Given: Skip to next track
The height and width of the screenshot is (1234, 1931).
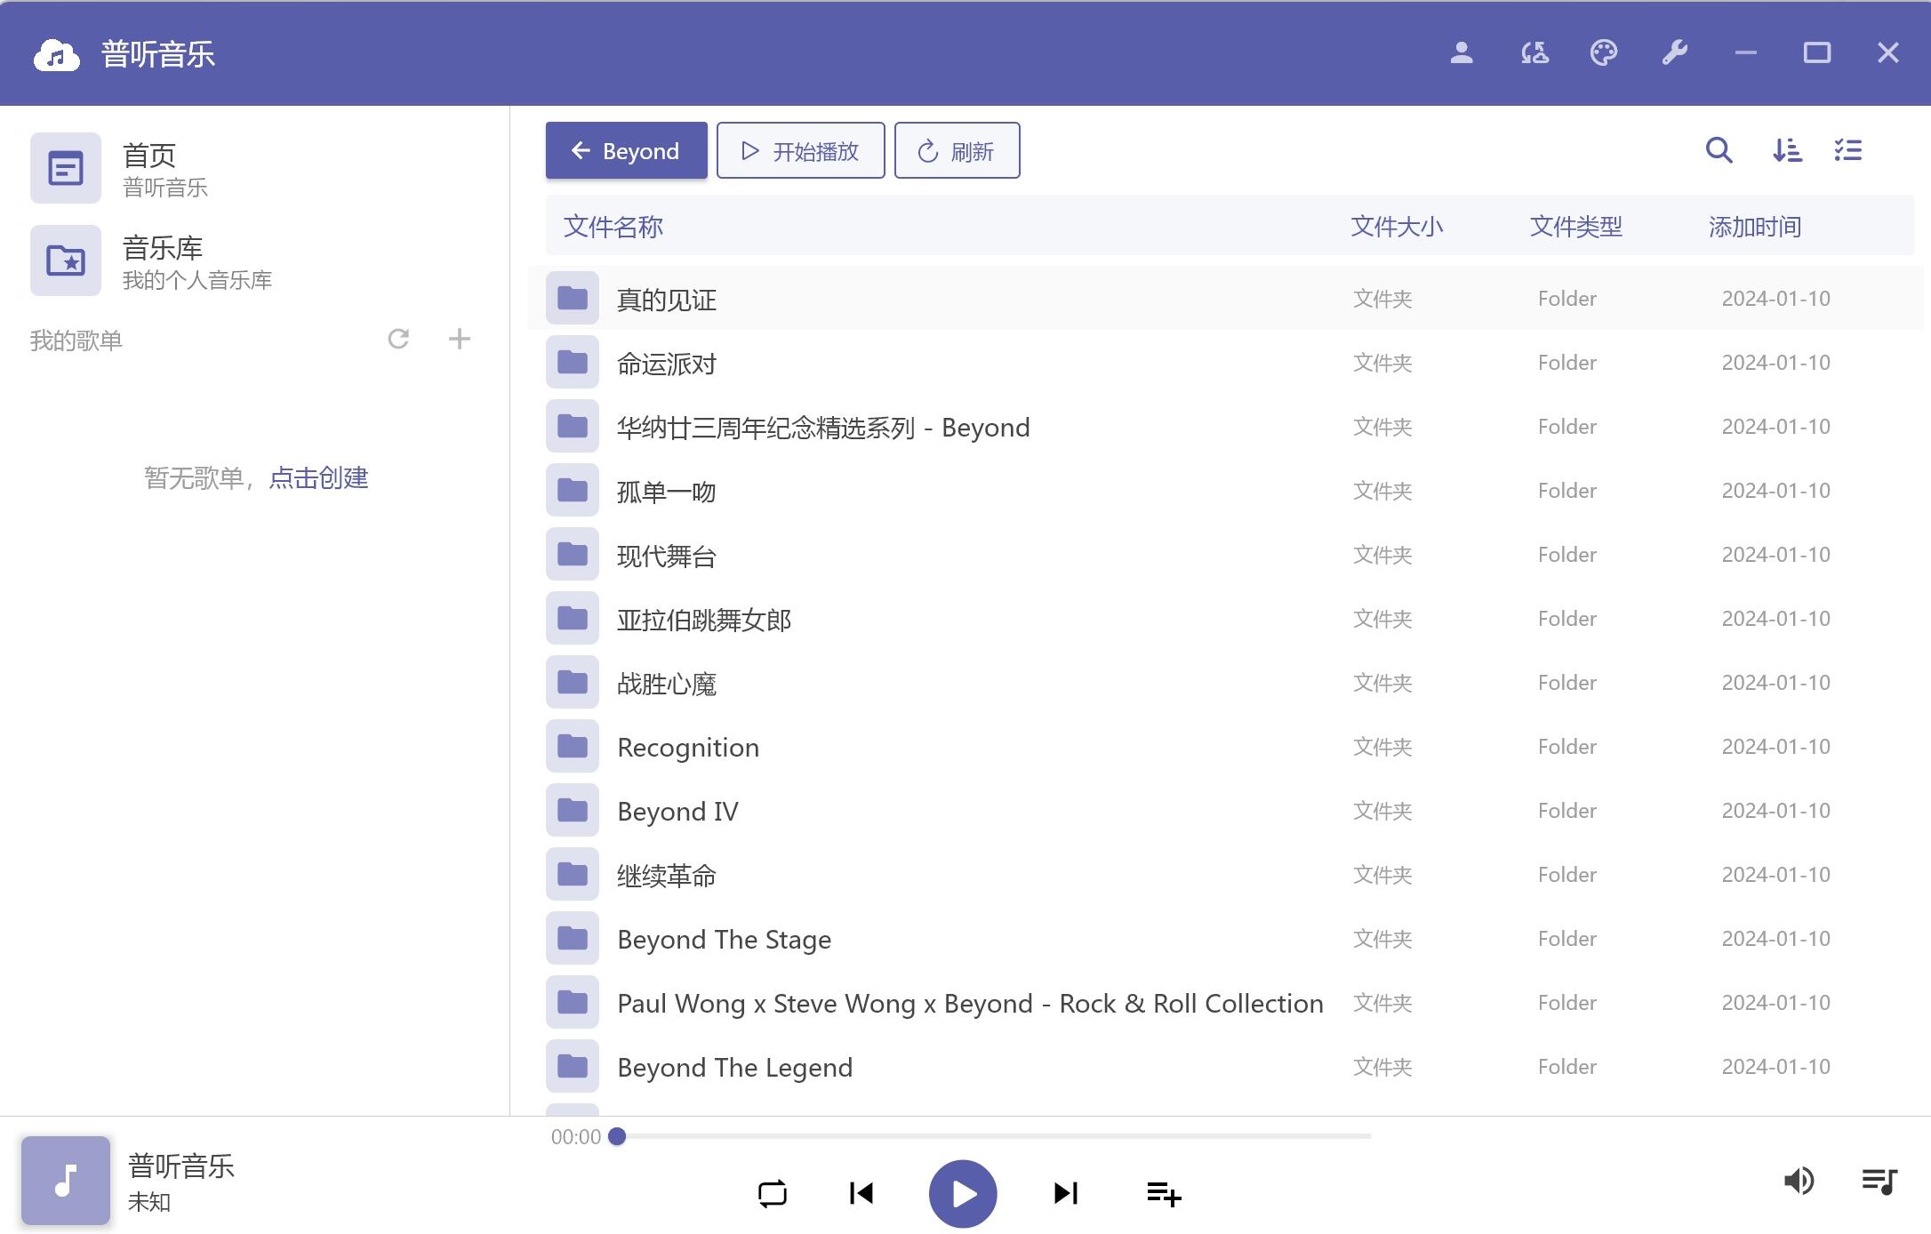Looking at the screenshot, I should pyautogui.click(x=1065, y=1193).
